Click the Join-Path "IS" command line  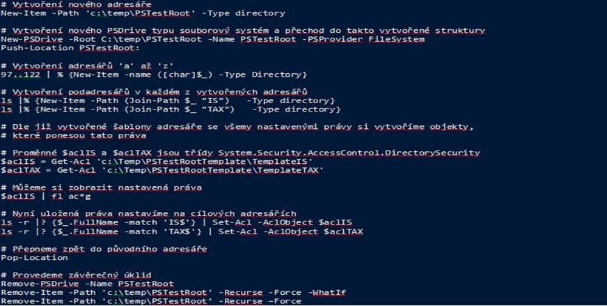point(168,100)
